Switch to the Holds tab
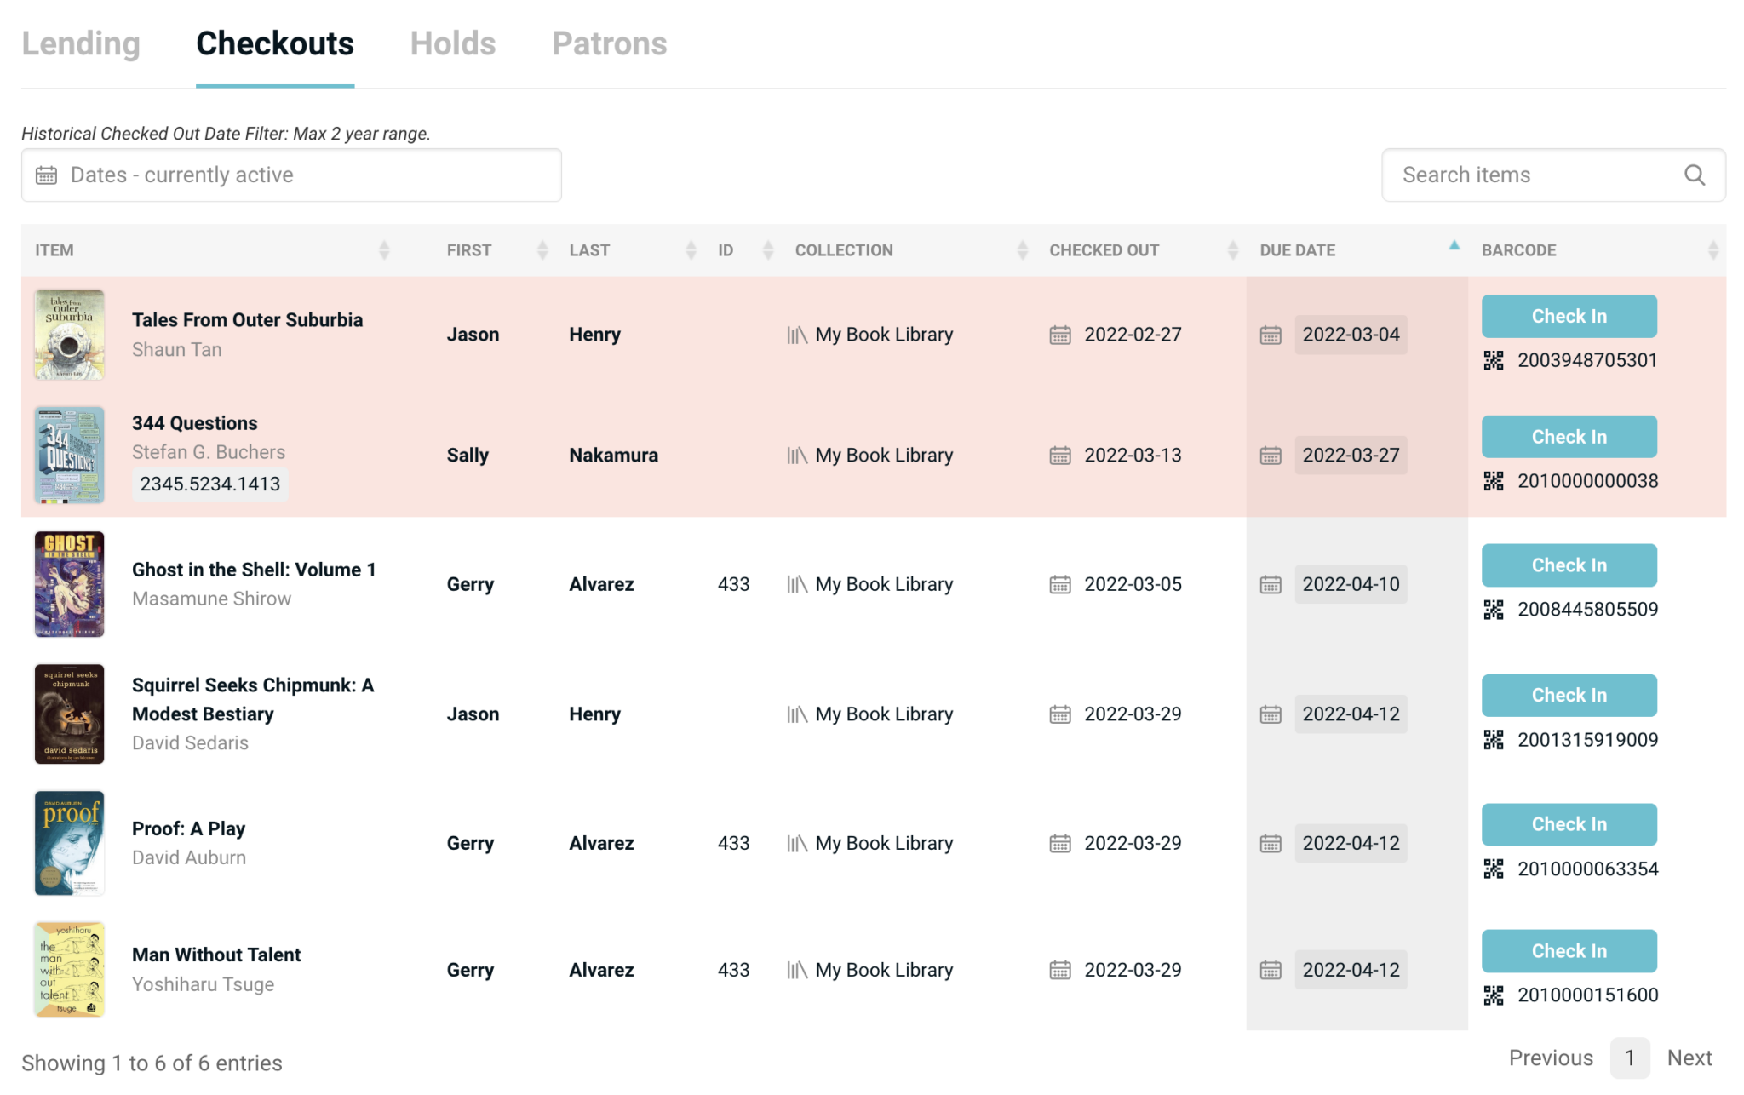1744x1095 pixels. click(x=452, y=44)
